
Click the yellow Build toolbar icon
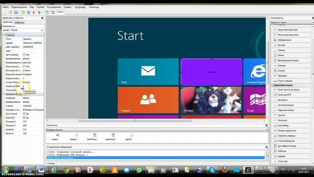pos(23,12)
